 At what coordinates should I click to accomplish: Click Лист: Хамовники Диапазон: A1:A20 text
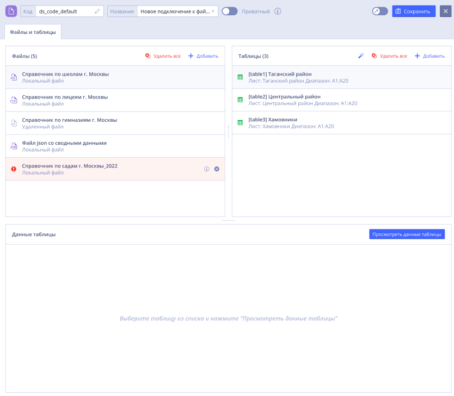(291, 126)
